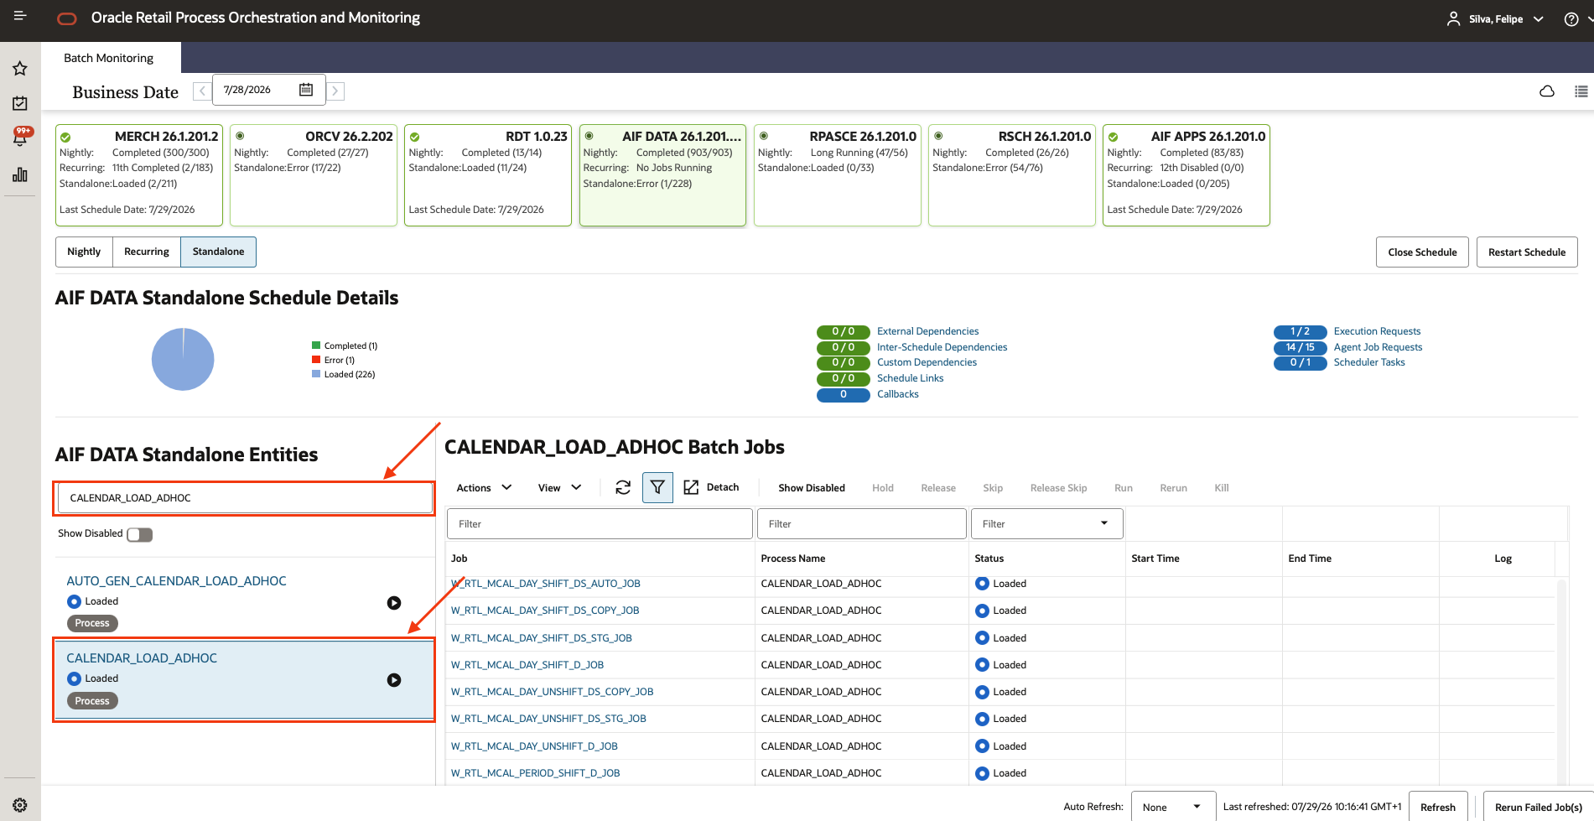Click the Business Date input field
The width and height of the screenshot is (1594, 821).
tap(269, 90)
